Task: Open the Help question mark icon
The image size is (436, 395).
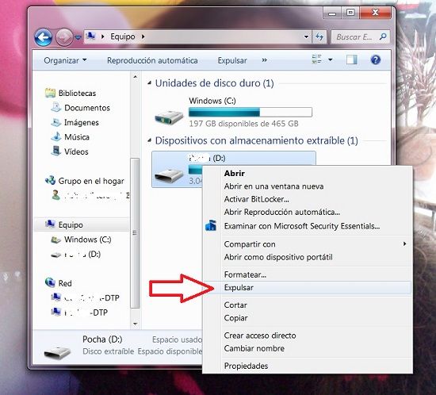Action: [x=376, y=59]
